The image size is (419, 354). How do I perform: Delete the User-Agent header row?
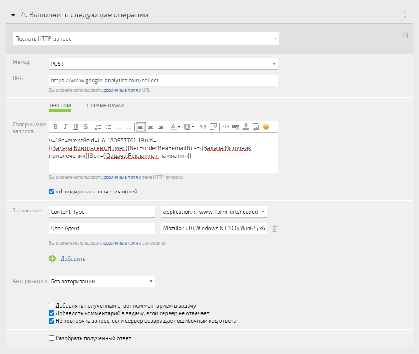coord(275,229)
